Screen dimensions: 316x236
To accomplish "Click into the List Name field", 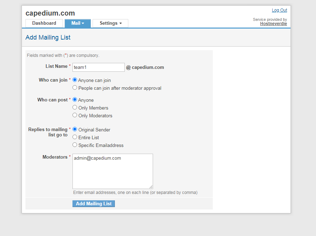I will 98,67.
